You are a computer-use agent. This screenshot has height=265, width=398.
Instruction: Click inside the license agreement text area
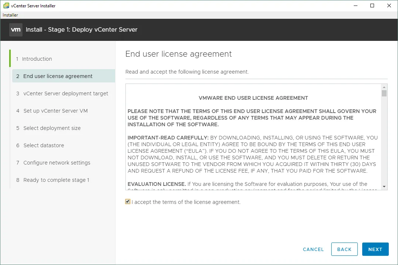click(253, 147)
